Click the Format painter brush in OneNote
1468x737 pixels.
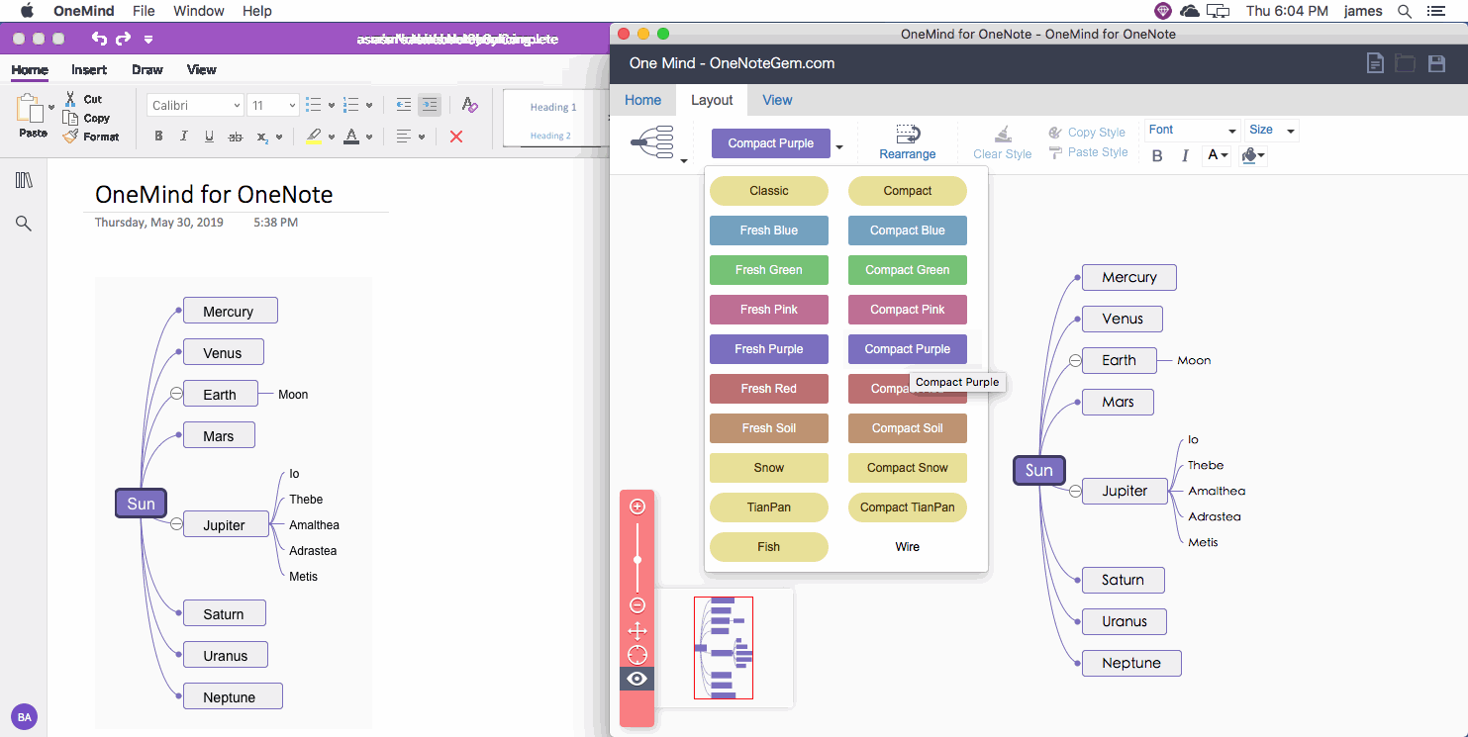pos(70,137)
